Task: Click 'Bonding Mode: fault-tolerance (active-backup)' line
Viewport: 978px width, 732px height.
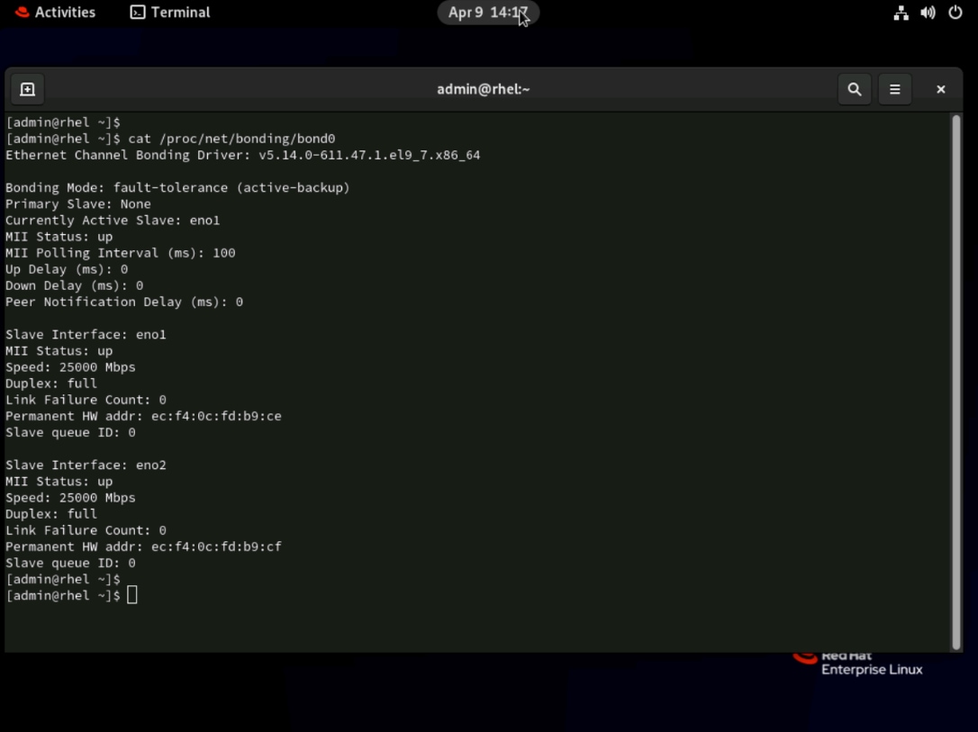Action: 177,187
